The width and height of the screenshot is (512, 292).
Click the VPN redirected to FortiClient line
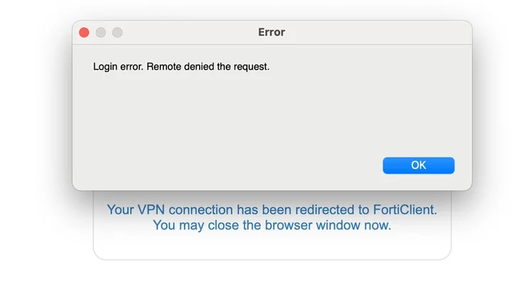tap(272, 210)
